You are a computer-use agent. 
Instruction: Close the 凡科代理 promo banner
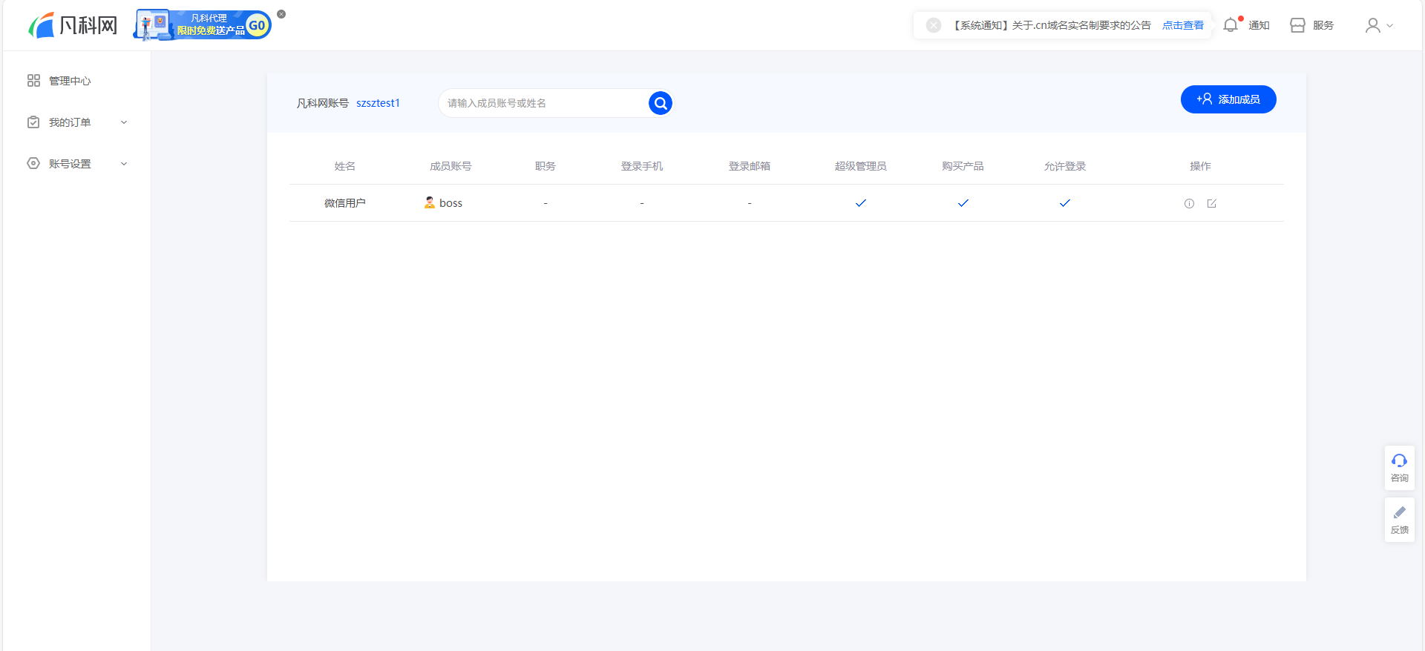[281, 14]
